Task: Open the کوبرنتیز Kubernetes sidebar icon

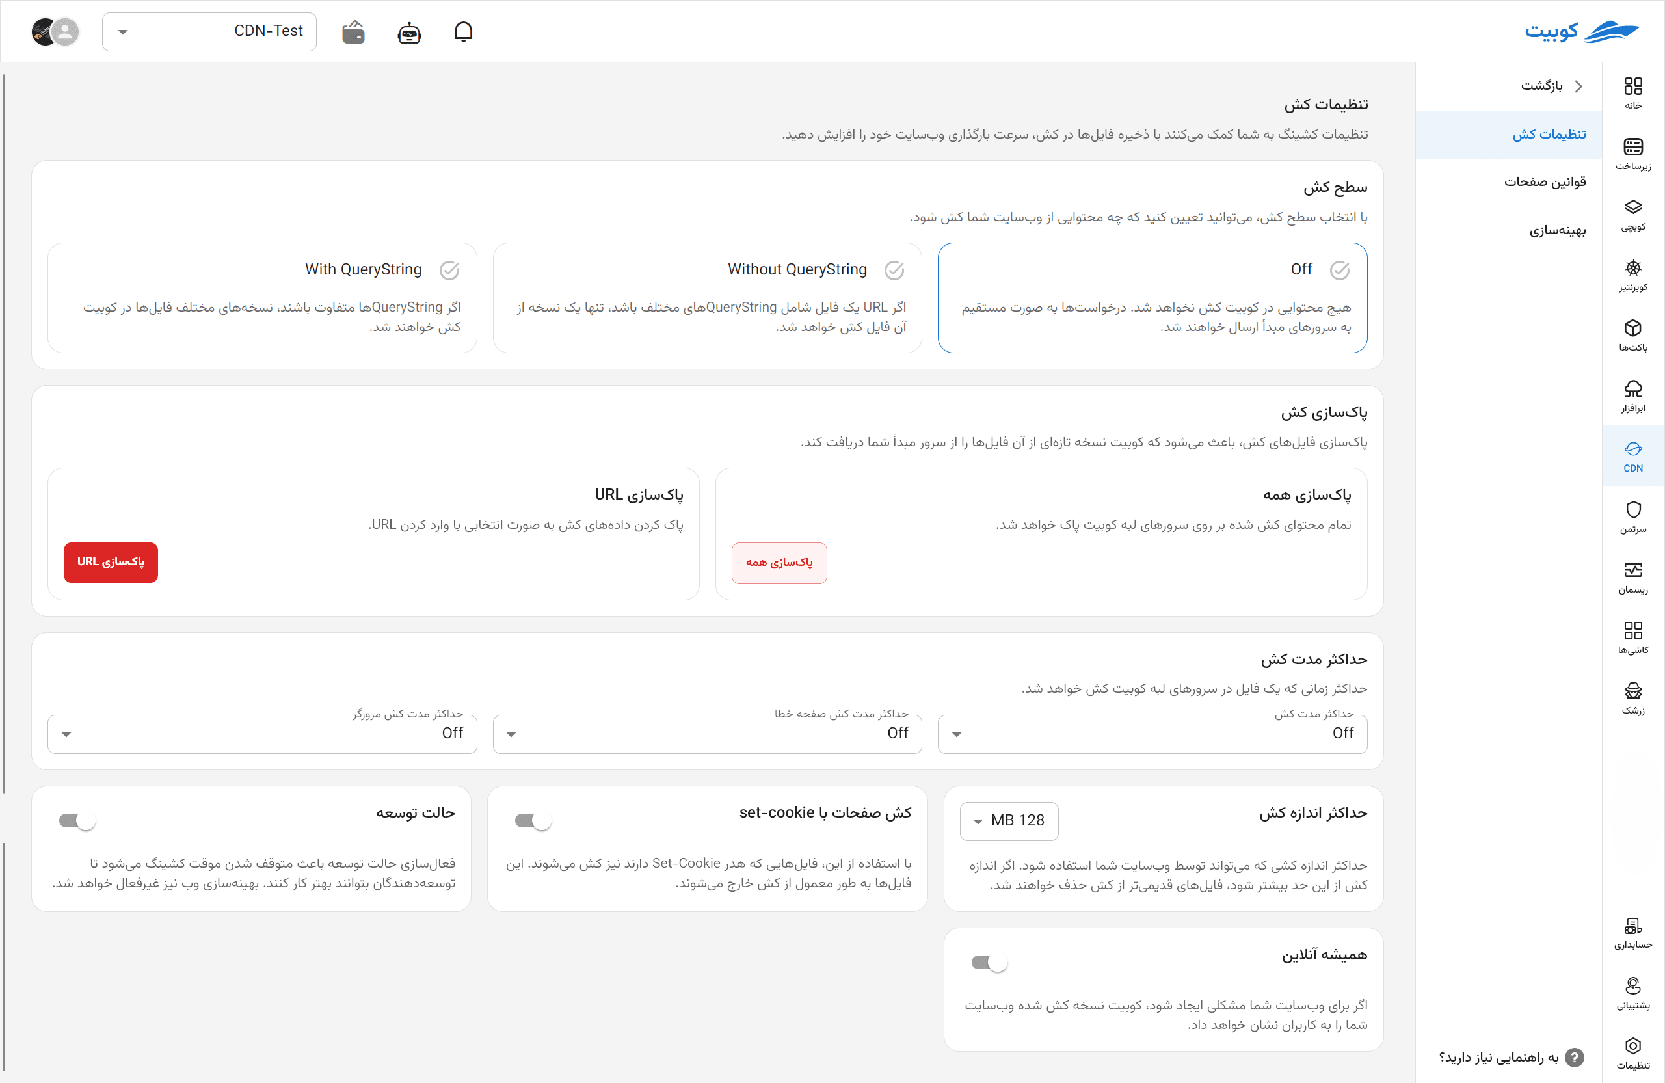Action: (1633, 275)
